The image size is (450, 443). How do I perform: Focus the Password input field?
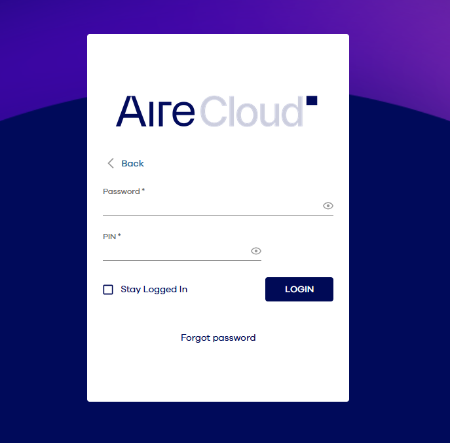tap(211, 206)
